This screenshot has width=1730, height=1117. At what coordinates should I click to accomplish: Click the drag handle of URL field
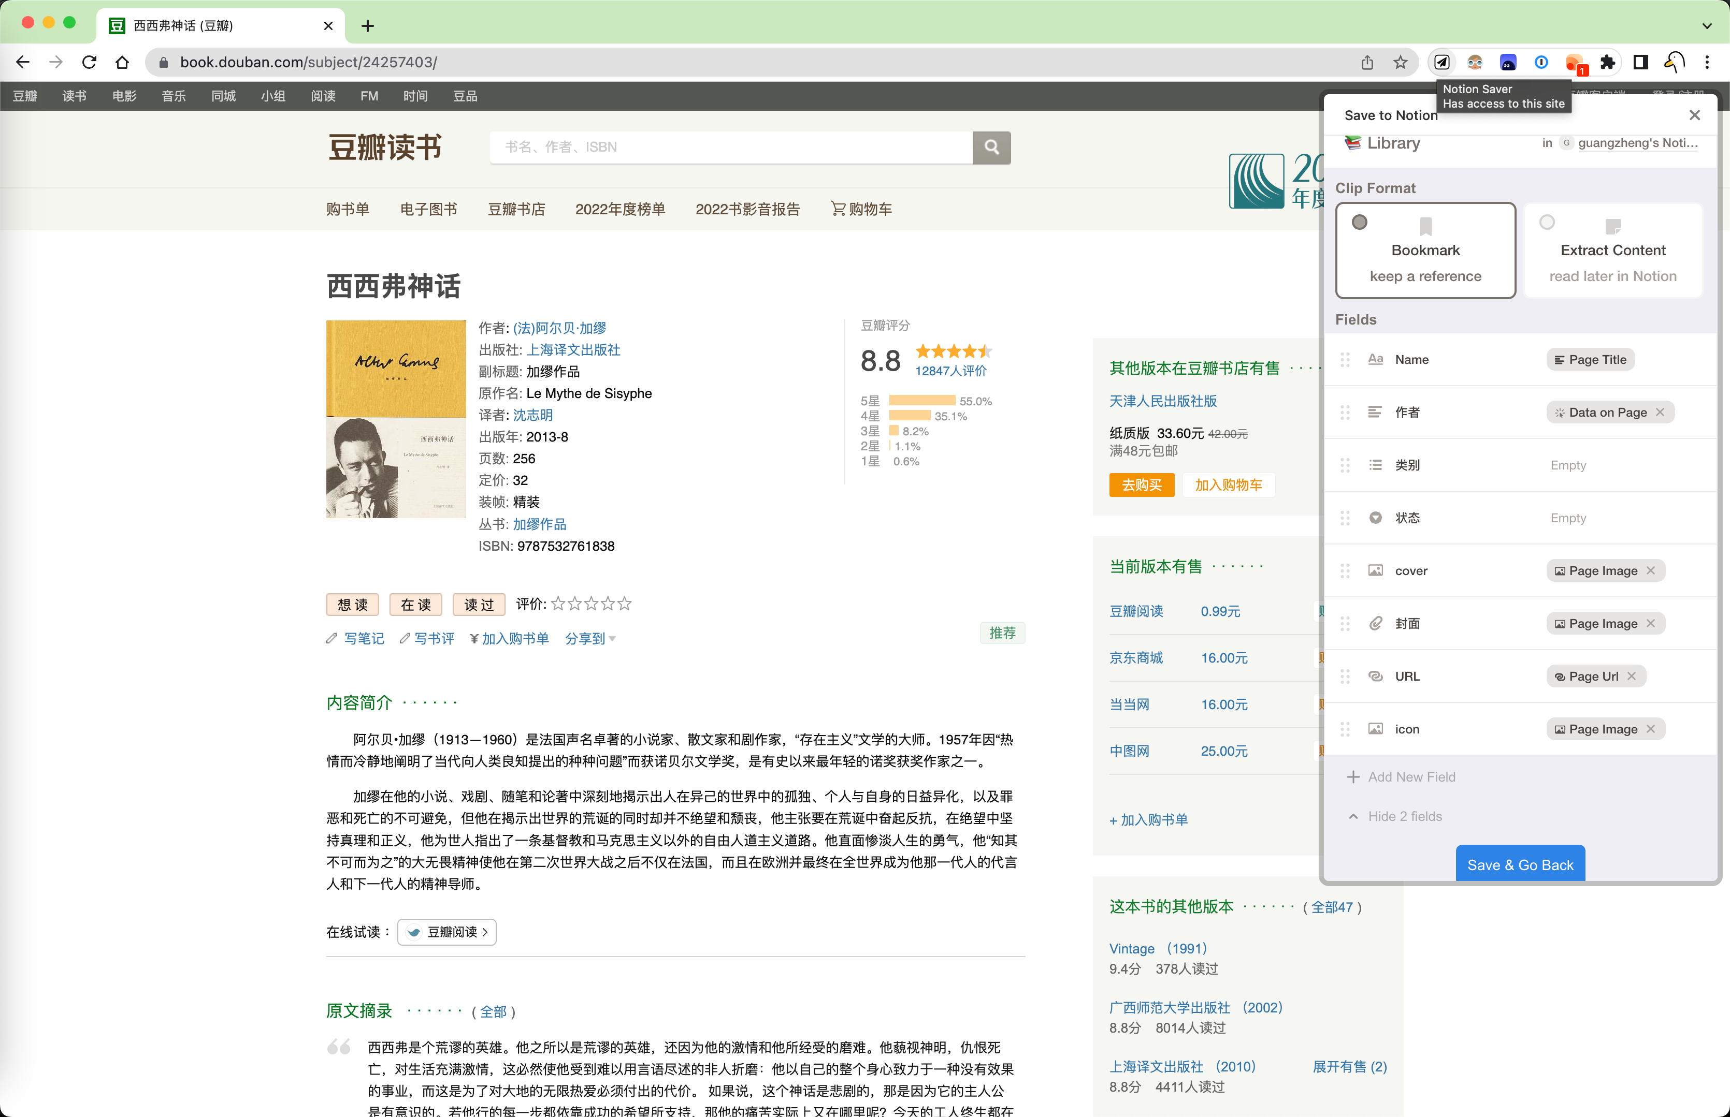pos(1345,676)
